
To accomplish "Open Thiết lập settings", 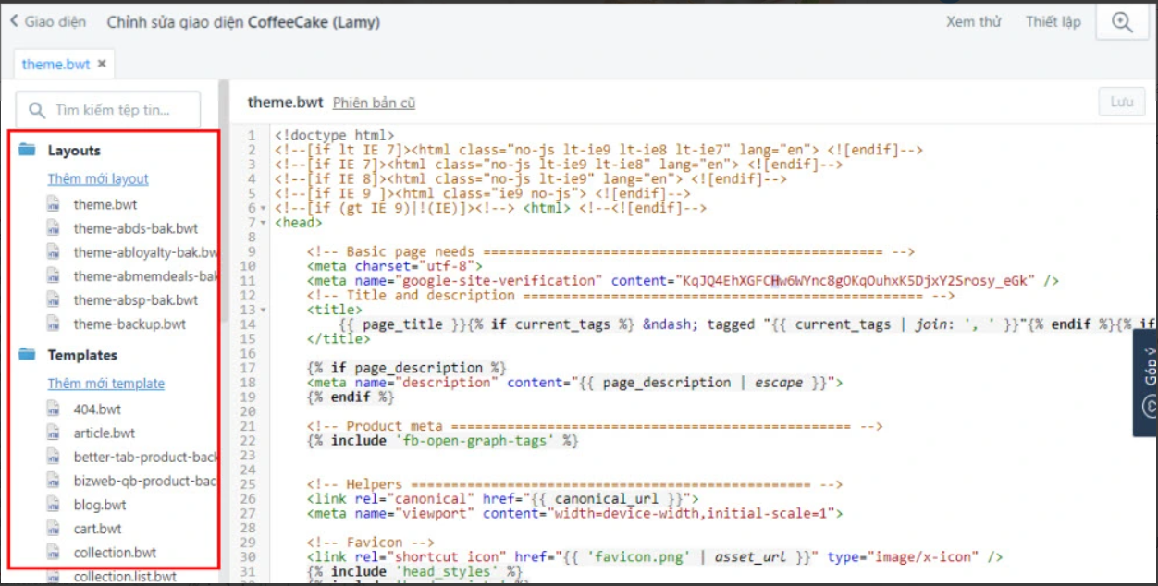I will click(1053, 22).
